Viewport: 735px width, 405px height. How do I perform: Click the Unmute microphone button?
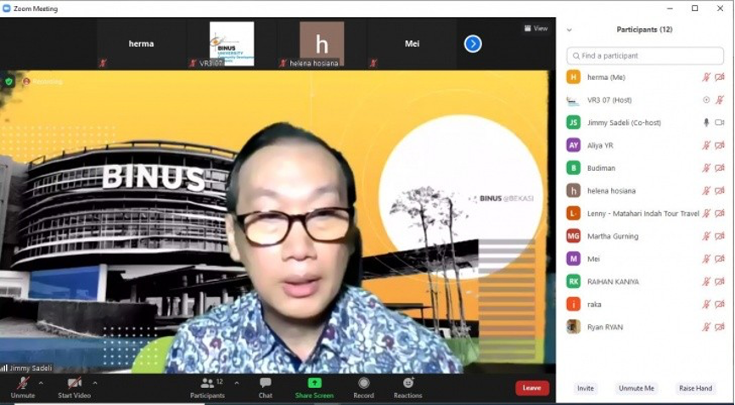(x=23, y=388)
